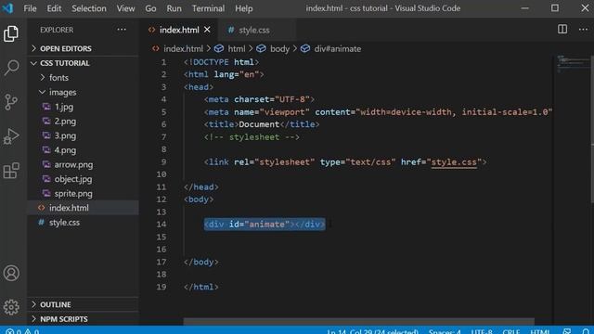Click the selected div id="animate" code

[x=265, y=225]
